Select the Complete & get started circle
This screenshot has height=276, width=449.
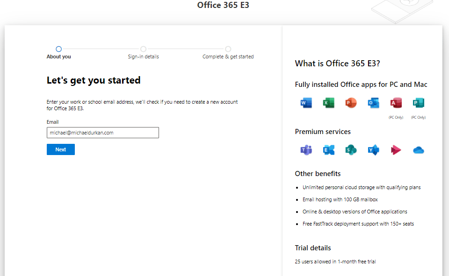(228, 49)
